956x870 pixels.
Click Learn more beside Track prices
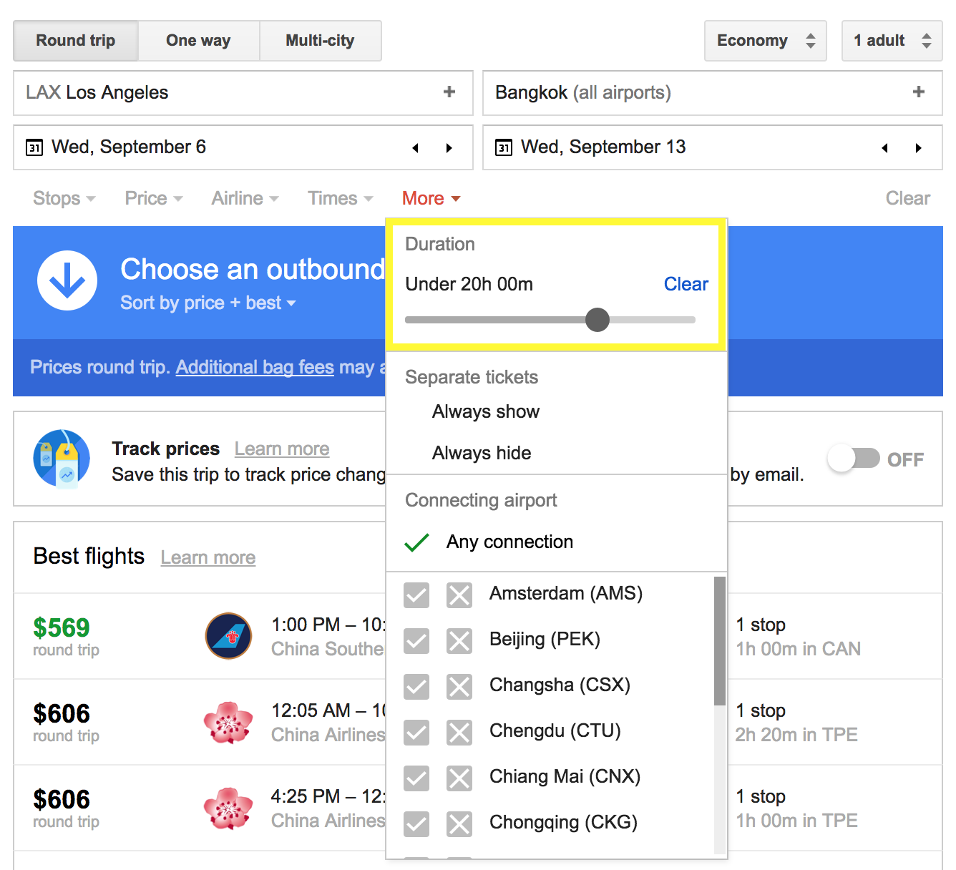pos(282,449)
